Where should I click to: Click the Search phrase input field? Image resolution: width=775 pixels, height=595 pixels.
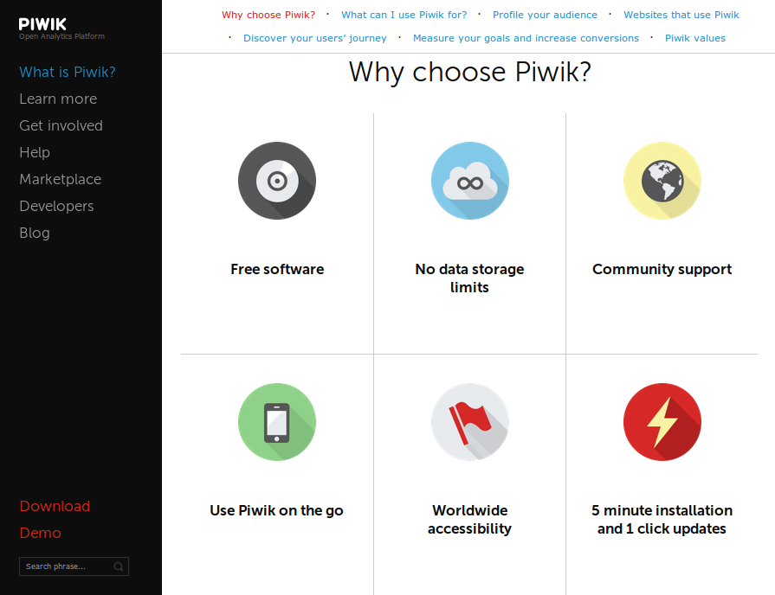click(74, 566)
